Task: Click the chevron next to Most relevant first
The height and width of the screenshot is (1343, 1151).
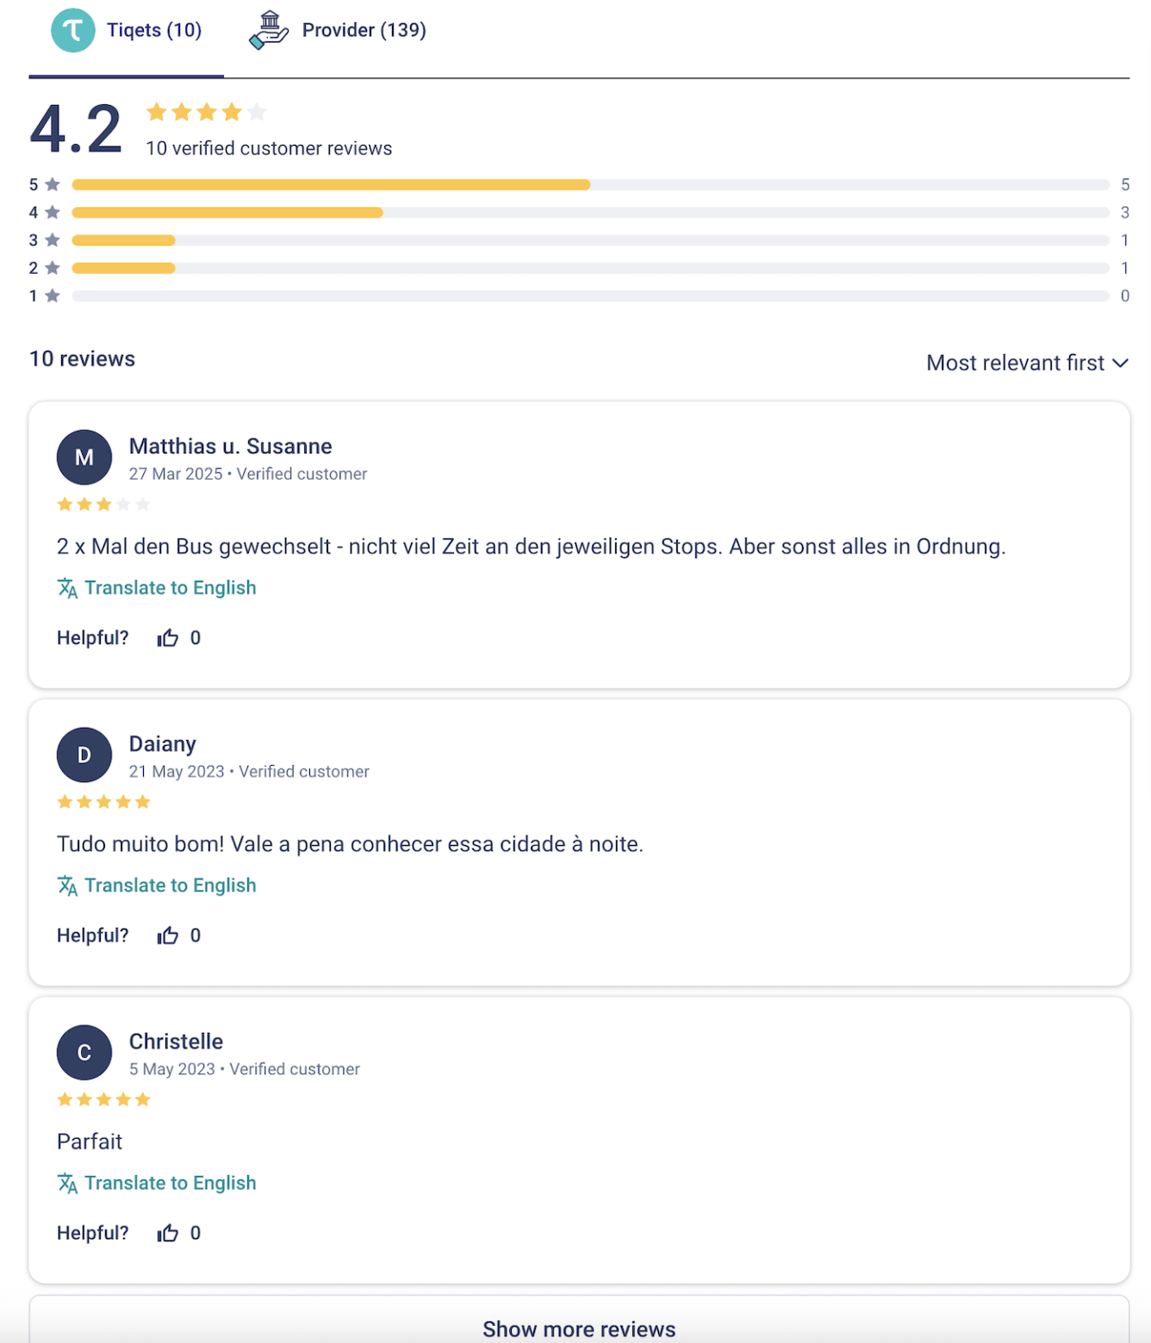Action: point(1120,364)
